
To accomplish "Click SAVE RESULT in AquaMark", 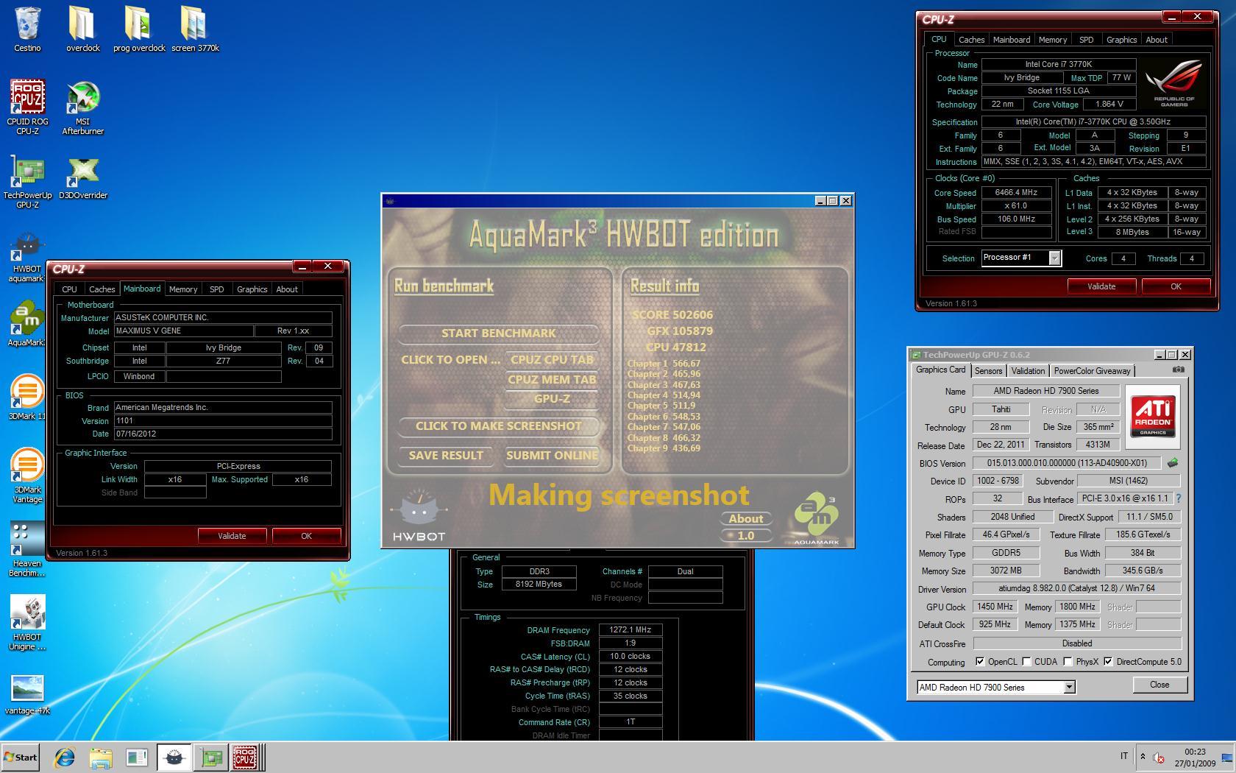I will click(446, 456).
